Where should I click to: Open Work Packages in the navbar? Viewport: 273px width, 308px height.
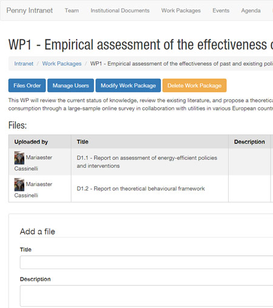point(181,10)
